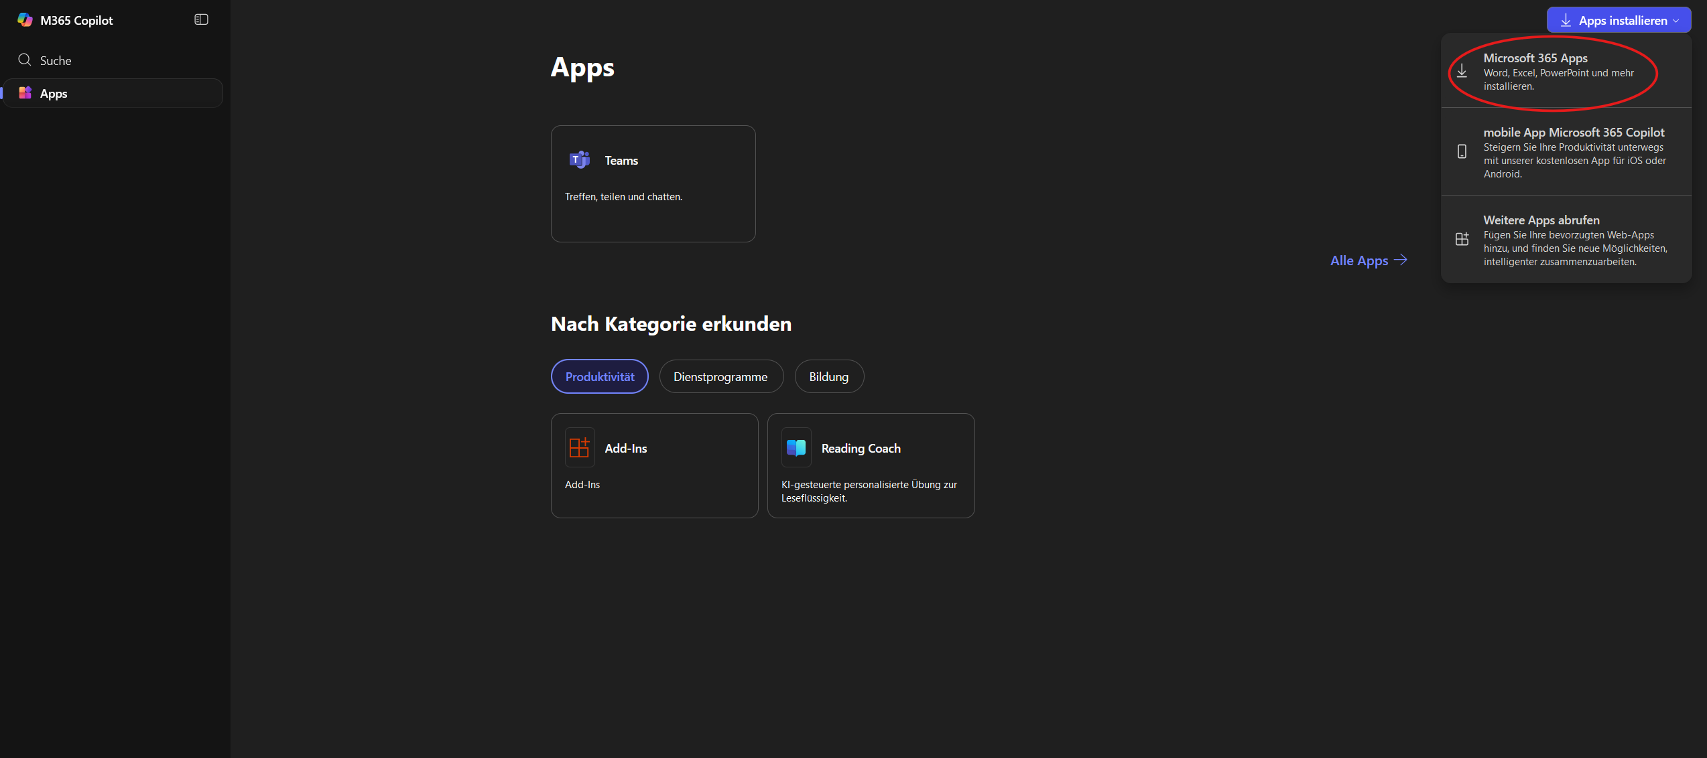Viewport: 1707px width, 758px height.
Task: Choose mobile App Microsoft 365 Copilot entry
Action: pyautogui.click(x=1573, y=152)
